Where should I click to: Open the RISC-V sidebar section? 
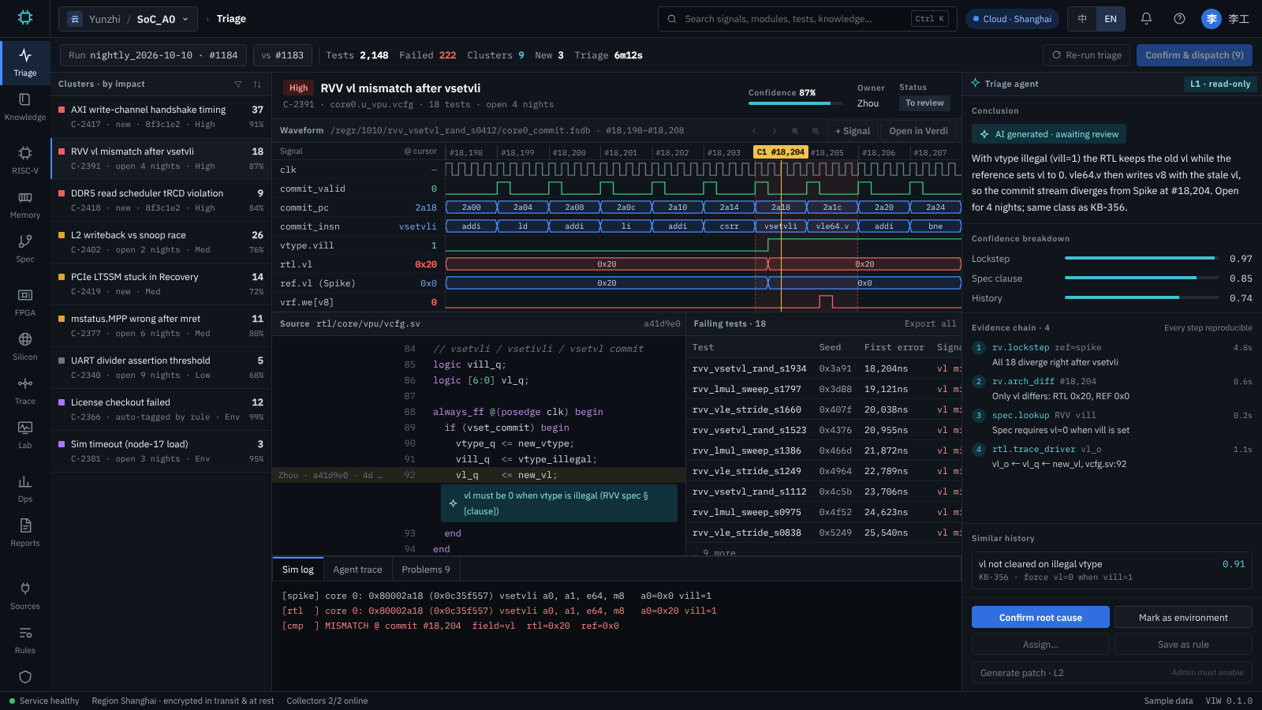[25, 161]
